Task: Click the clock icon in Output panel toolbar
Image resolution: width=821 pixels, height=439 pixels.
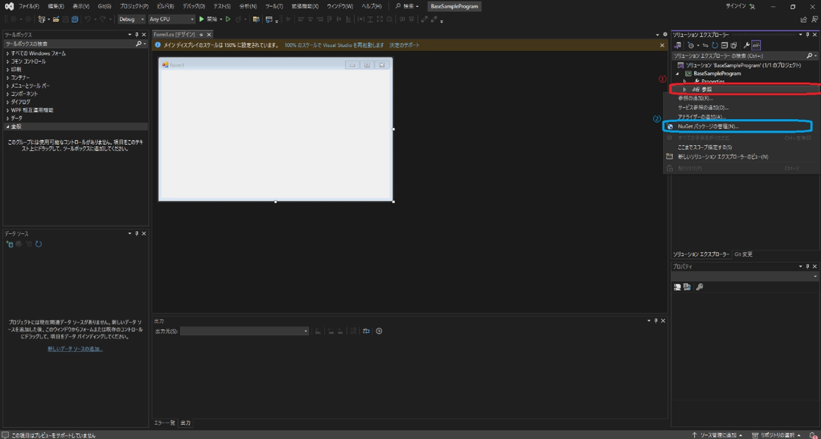Action: click(x=379, y=331)
